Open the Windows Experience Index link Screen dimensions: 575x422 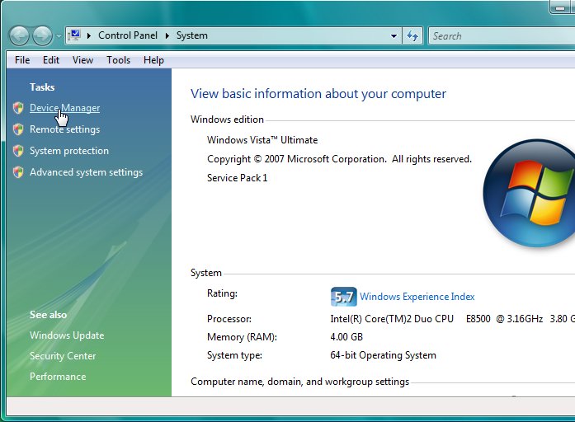pos(417,297)
